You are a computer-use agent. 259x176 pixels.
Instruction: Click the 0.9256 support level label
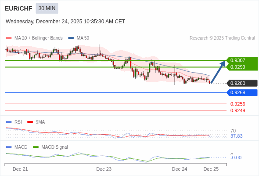tap(237, 104)
